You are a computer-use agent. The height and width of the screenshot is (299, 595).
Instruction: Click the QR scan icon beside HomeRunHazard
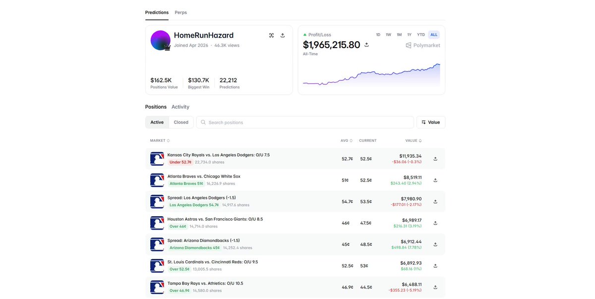[271, 35]
